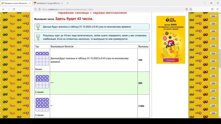Open a new tab with plus button
The image size is (221, 124).
68,3
